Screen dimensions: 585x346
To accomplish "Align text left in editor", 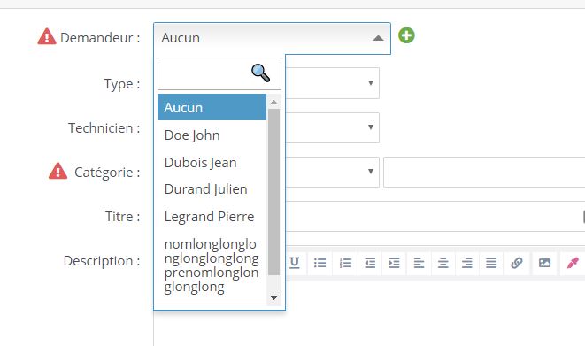I will tap(419, 263).
